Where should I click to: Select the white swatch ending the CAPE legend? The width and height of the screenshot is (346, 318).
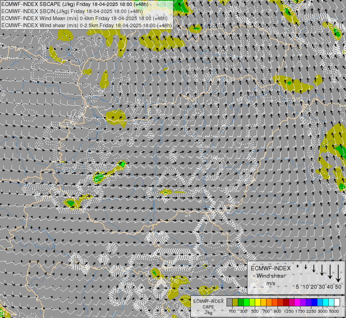[x=337, y=302]
